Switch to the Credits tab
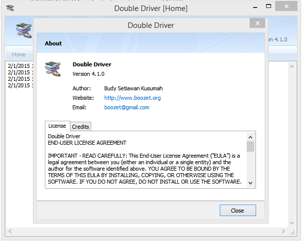This screenshot has width=302, height=242. [80, 127]
